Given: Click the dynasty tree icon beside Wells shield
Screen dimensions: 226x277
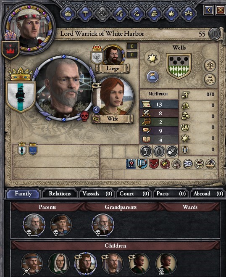Looking at the screenshot, I should click(210, 66).
